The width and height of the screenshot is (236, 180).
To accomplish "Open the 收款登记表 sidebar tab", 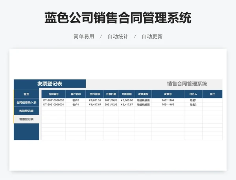I will tap(26, 111).
